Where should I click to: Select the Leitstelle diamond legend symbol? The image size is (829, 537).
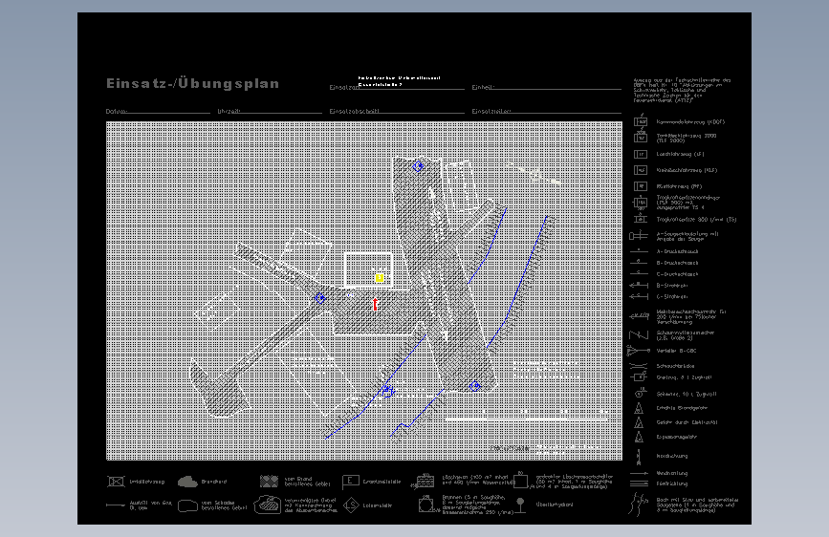351,505
